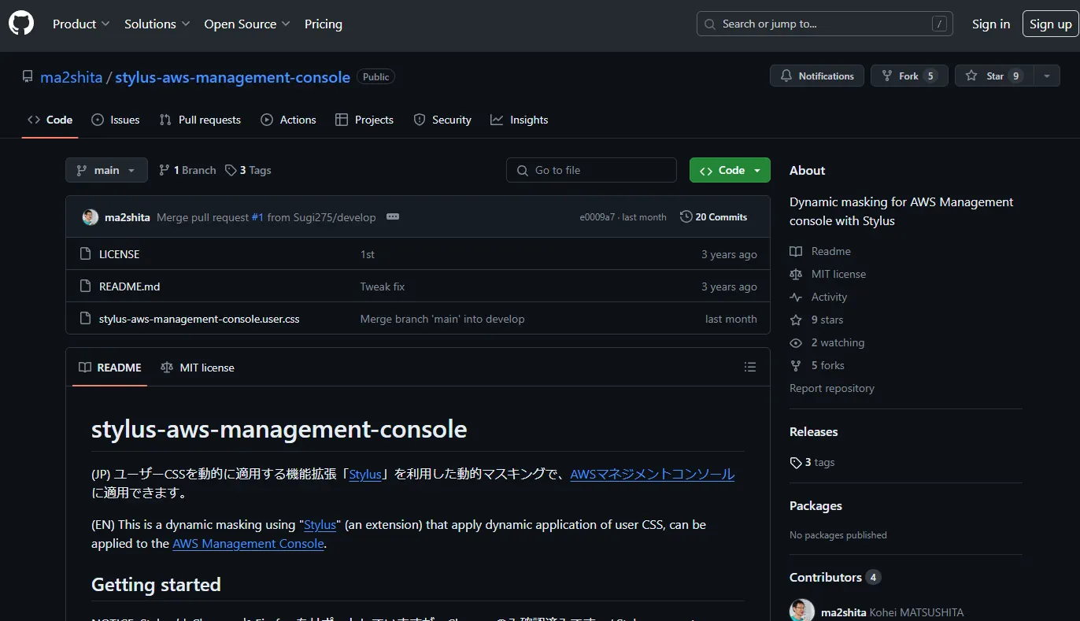Click the history clock icon

[x=686, y=217]
